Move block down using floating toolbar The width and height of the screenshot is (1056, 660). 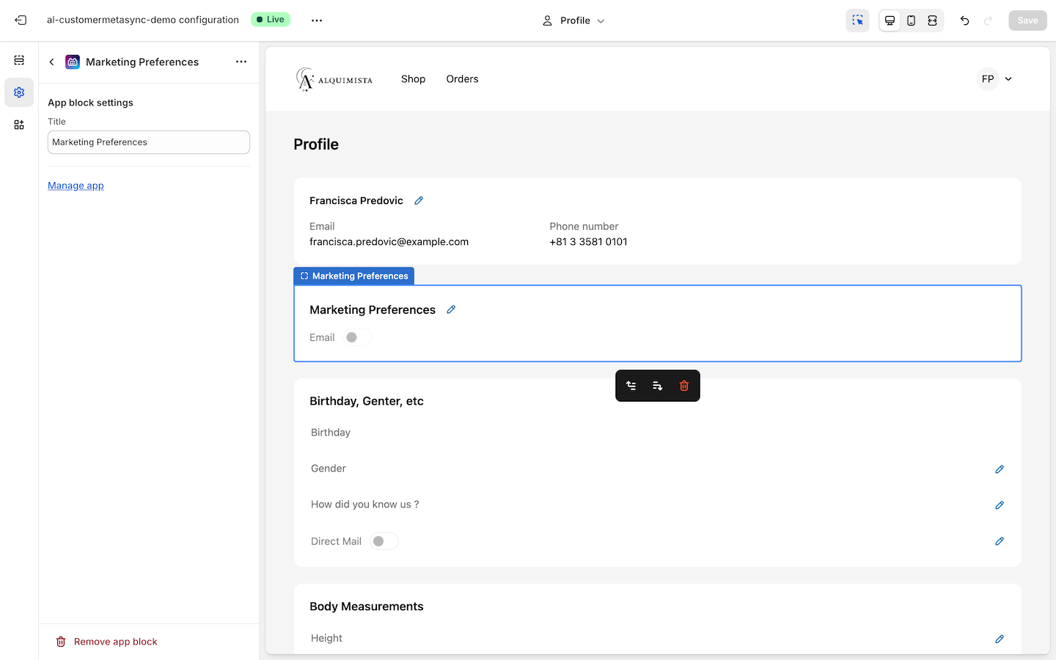coord(657,386)
